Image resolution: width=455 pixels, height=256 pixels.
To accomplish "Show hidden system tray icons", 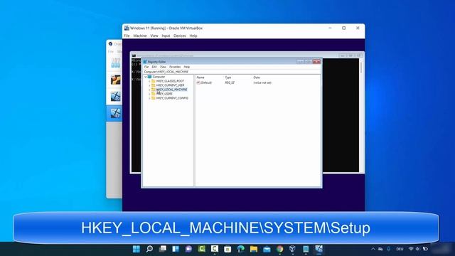I will tap(373, 249).
